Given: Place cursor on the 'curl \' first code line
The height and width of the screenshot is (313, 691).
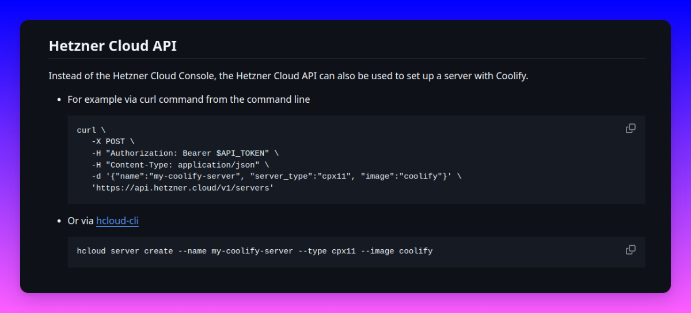Looking at the screenshot, I should tap(91, 130).
